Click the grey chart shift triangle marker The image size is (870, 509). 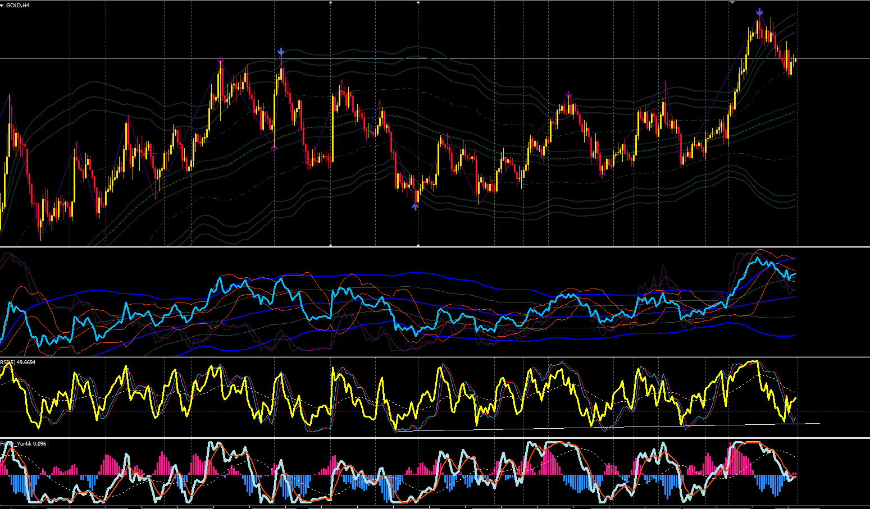(x=732, y=3)
